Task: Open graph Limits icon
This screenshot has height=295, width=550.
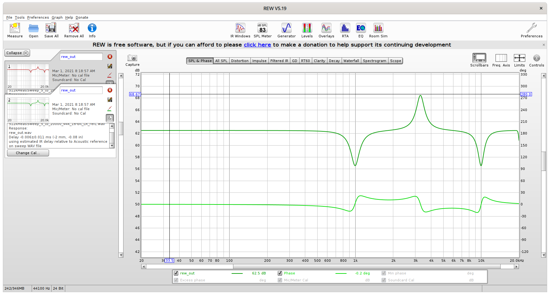Action: click(520, 58)
